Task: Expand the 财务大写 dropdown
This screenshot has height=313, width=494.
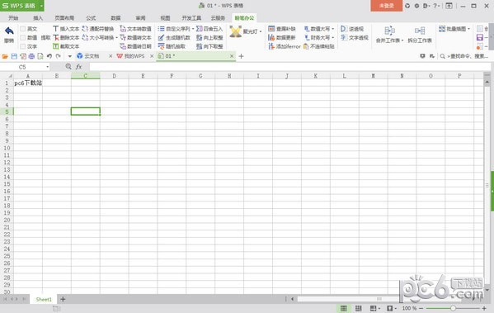Action: (x=332, y=38)
